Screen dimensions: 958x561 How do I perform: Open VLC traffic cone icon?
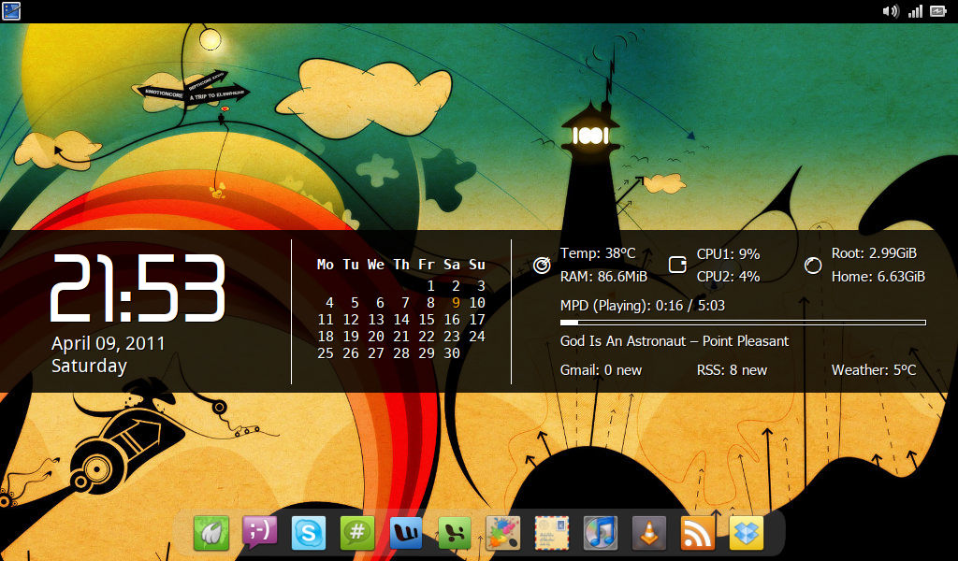coord(649,533)
